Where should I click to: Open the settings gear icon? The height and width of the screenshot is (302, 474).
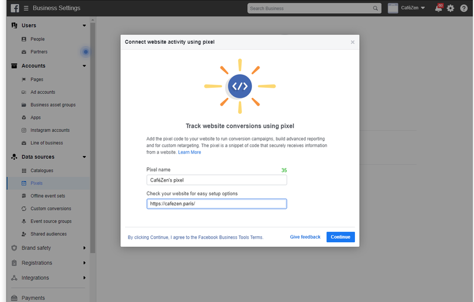tap(450, 8)
